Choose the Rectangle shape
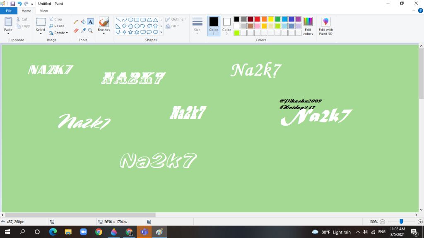Image resolution: width=424 pixels, height=238 pixels. (x=137, y=20)
